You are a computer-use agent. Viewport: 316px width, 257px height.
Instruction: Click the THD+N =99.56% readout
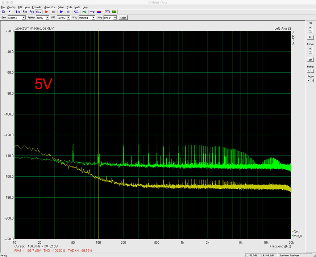80,251
